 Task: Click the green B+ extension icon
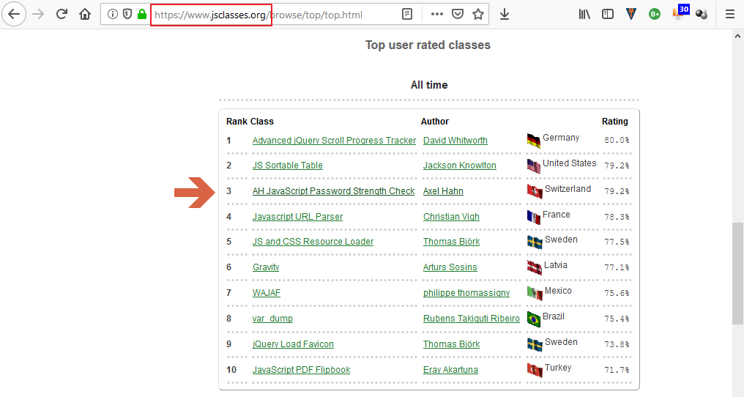coord(655,14)
